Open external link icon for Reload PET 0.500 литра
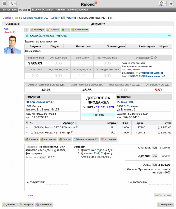 pos(78,127)
